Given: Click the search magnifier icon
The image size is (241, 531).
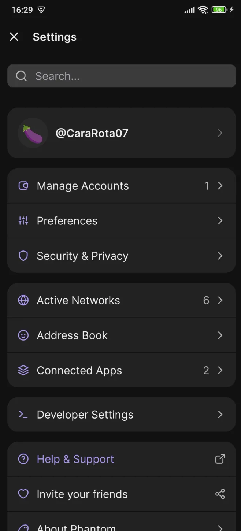Looking at the screenshot, I should pyautogui.click(x=21, y=76).
